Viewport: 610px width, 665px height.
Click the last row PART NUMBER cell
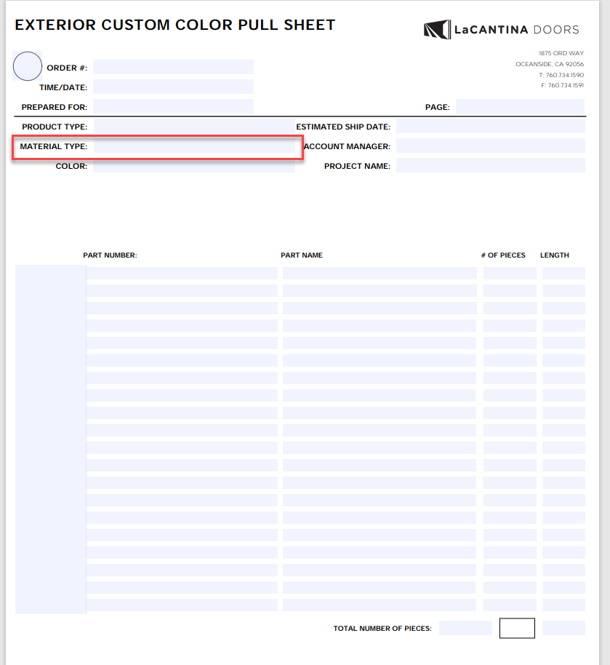[x=182, y=605]
